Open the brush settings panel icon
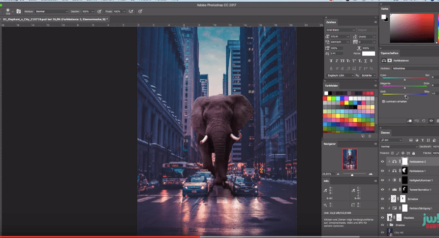The width and height of the screenshot is (439, 238). 18,11
